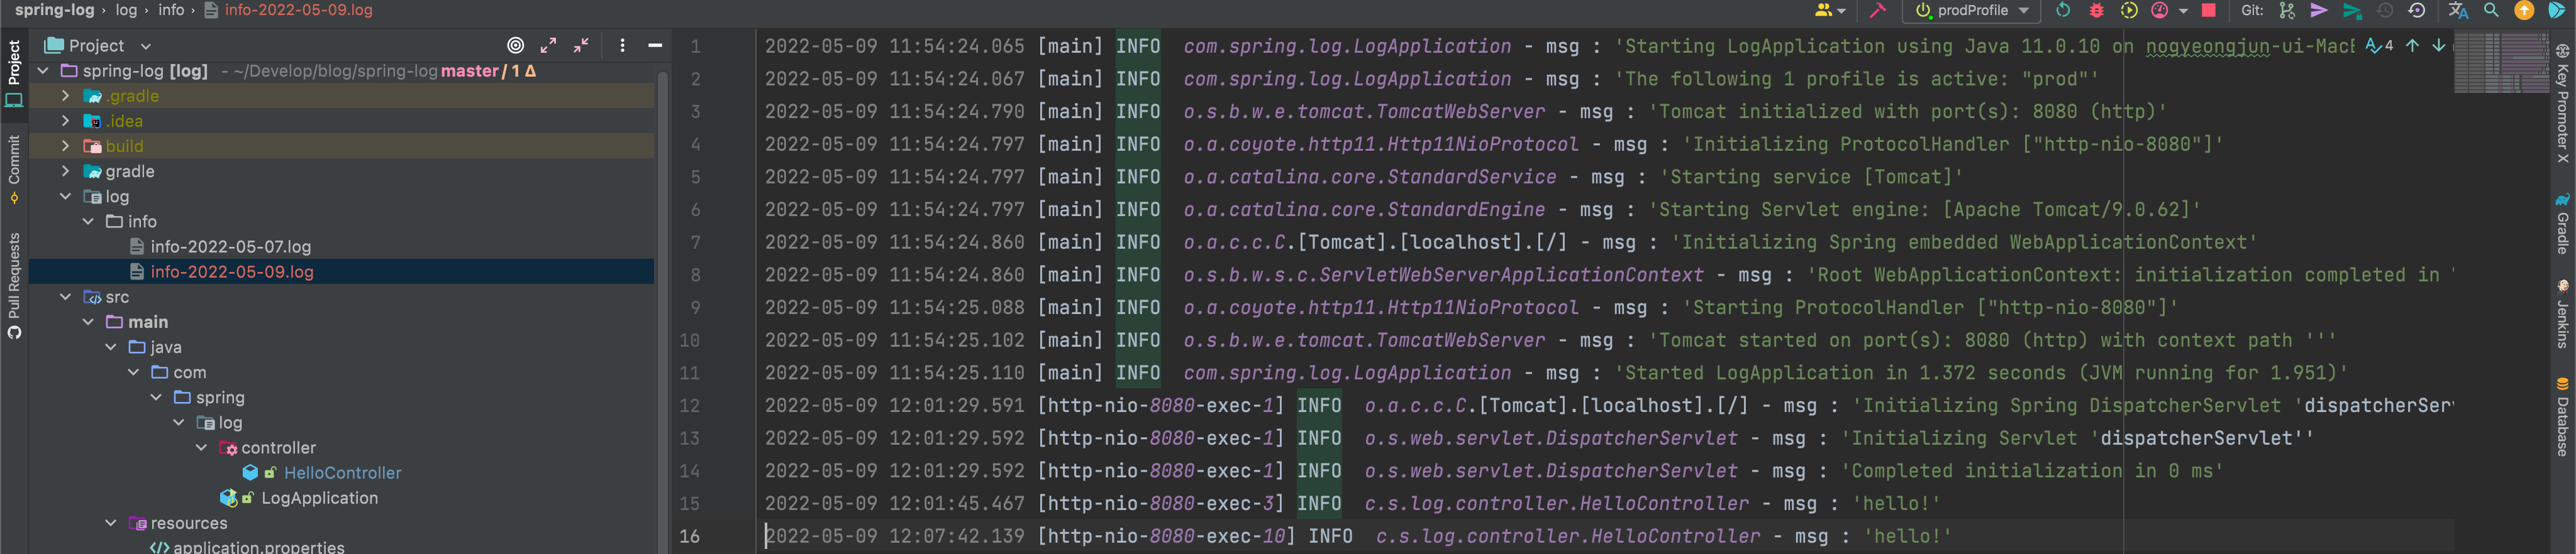Screen dimensions: 2576x554
Task: Start debugging with the red bug icon
Action: coord(2097,11)
